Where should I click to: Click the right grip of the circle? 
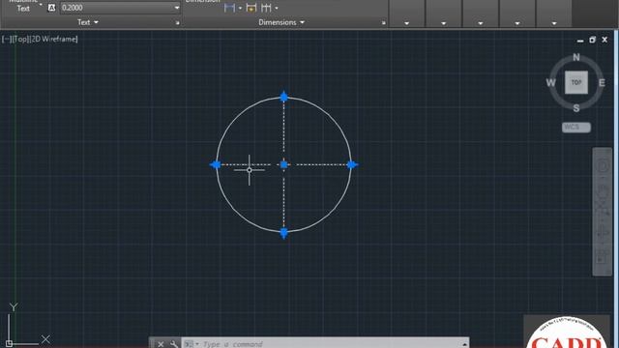point(352,164)
